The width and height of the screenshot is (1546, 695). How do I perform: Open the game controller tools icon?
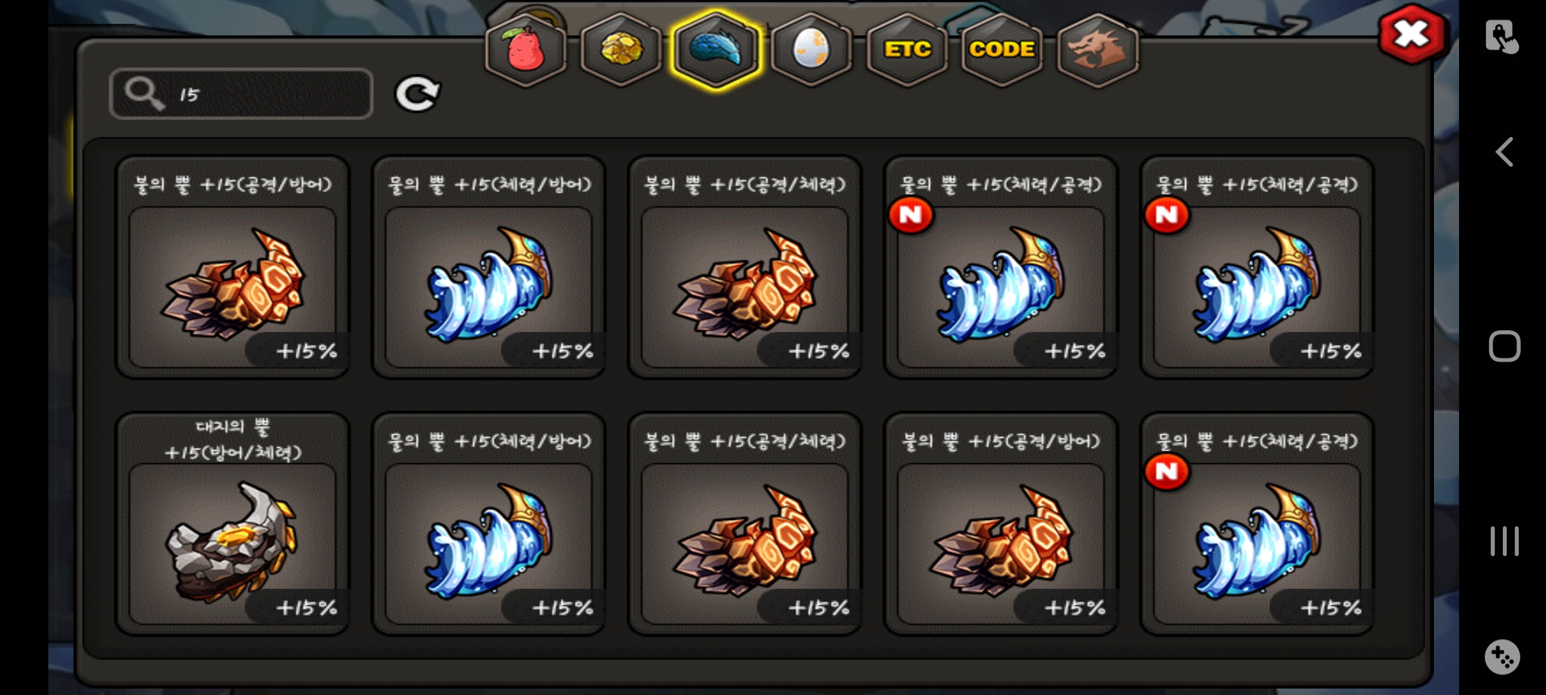click(x=1502, y=657)
